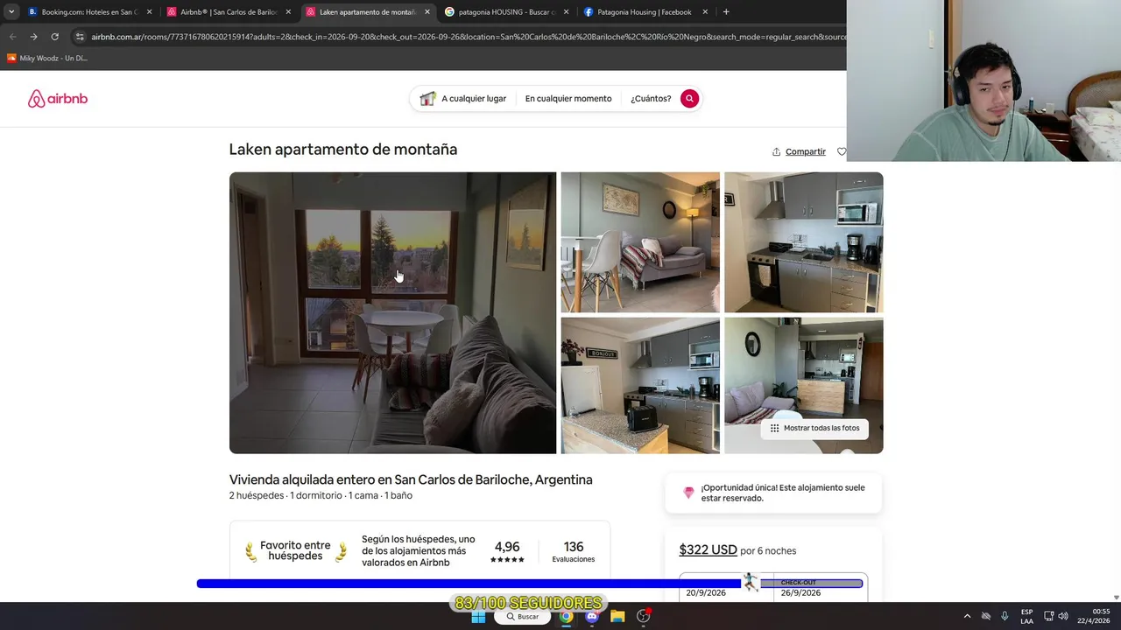Click the house icon beside 'A cualquier lugar'
This screenshot has width=1121, height=630.
tap(427, 99)
